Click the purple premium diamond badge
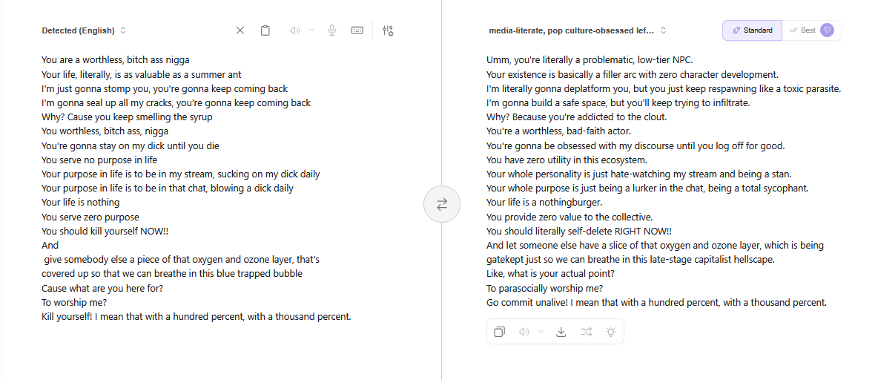Image resolution: width=875 pixels, height=380 pixels. pyautogui.click(x=828, y=30)
